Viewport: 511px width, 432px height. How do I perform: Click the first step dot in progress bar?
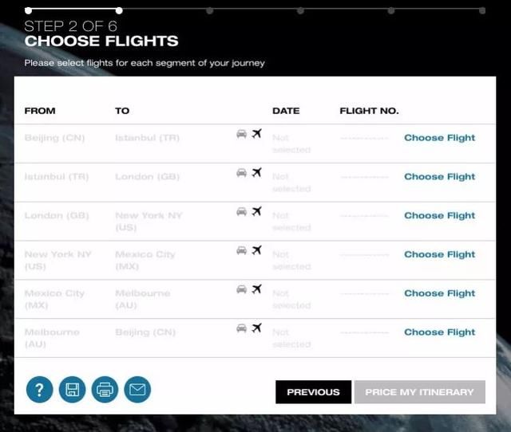click(29, 10)
